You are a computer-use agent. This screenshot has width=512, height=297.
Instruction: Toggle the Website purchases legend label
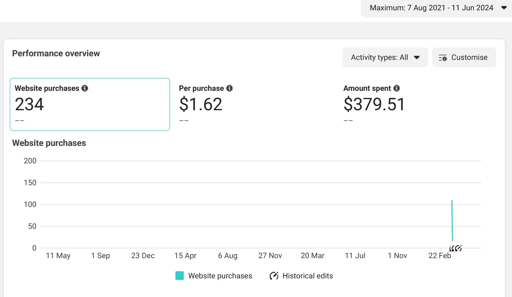point(220,276)
